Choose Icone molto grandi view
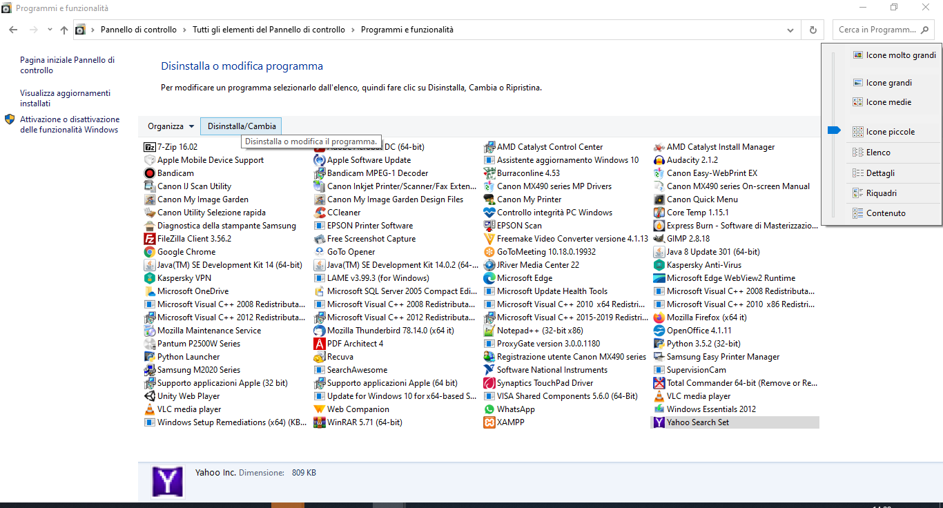Image resolution: width=943 pixels, height=508 pixels. pos(894,55)
